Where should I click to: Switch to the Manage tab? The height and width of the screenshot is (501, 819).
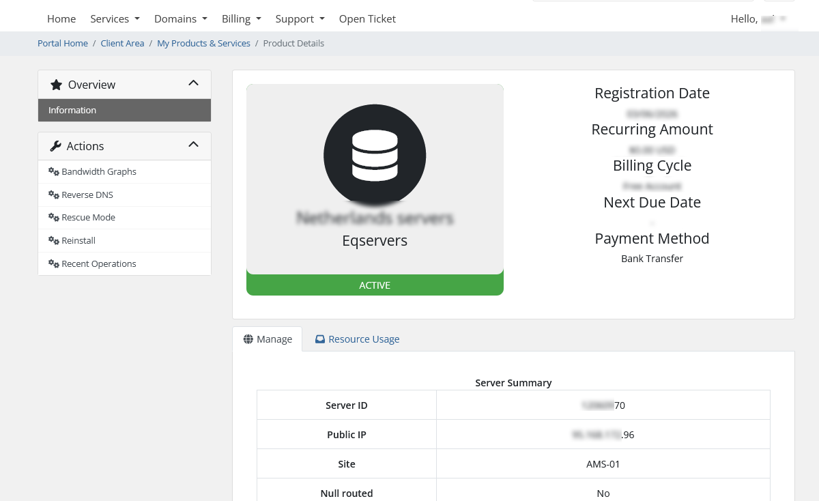point(268,339)
